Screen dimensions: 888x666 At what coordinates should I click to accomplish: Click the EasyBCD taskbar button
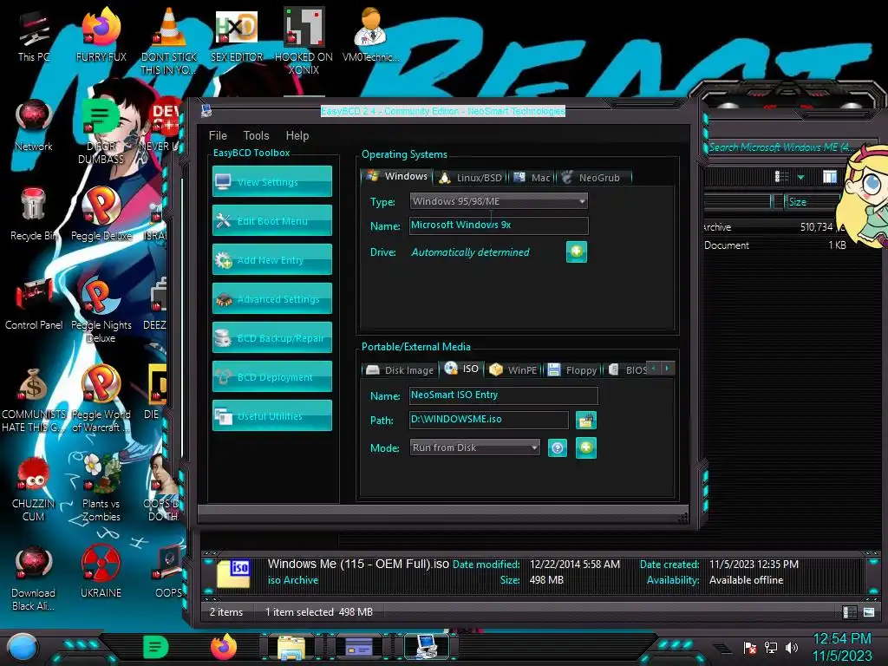tap(427, 647)
